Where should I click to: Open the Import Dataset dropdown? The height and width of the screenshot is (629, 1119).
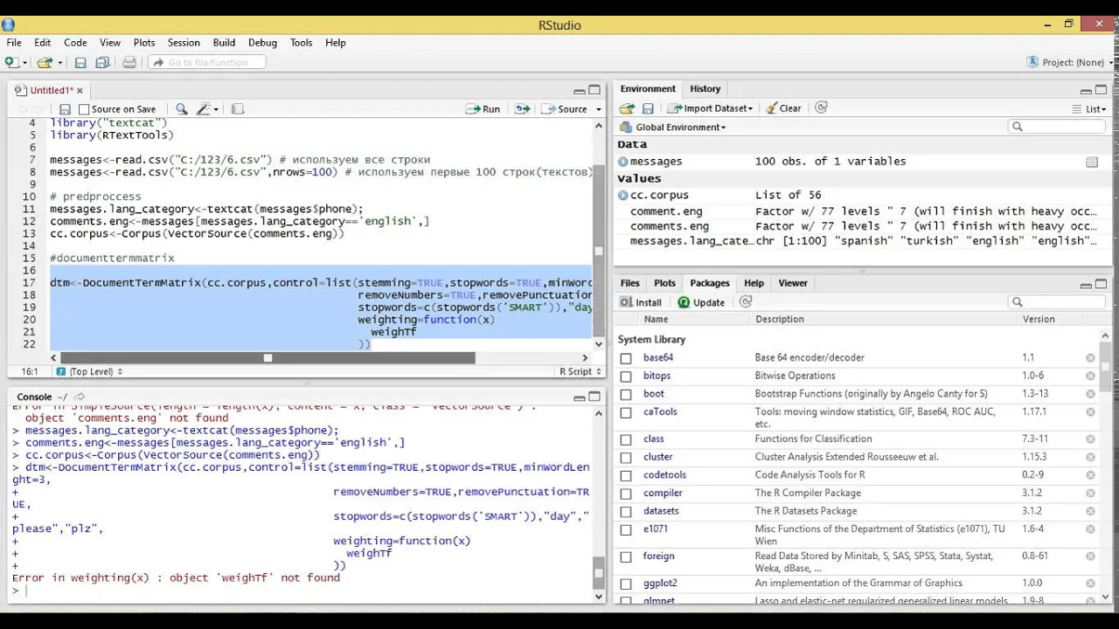[x=710, y=108]
